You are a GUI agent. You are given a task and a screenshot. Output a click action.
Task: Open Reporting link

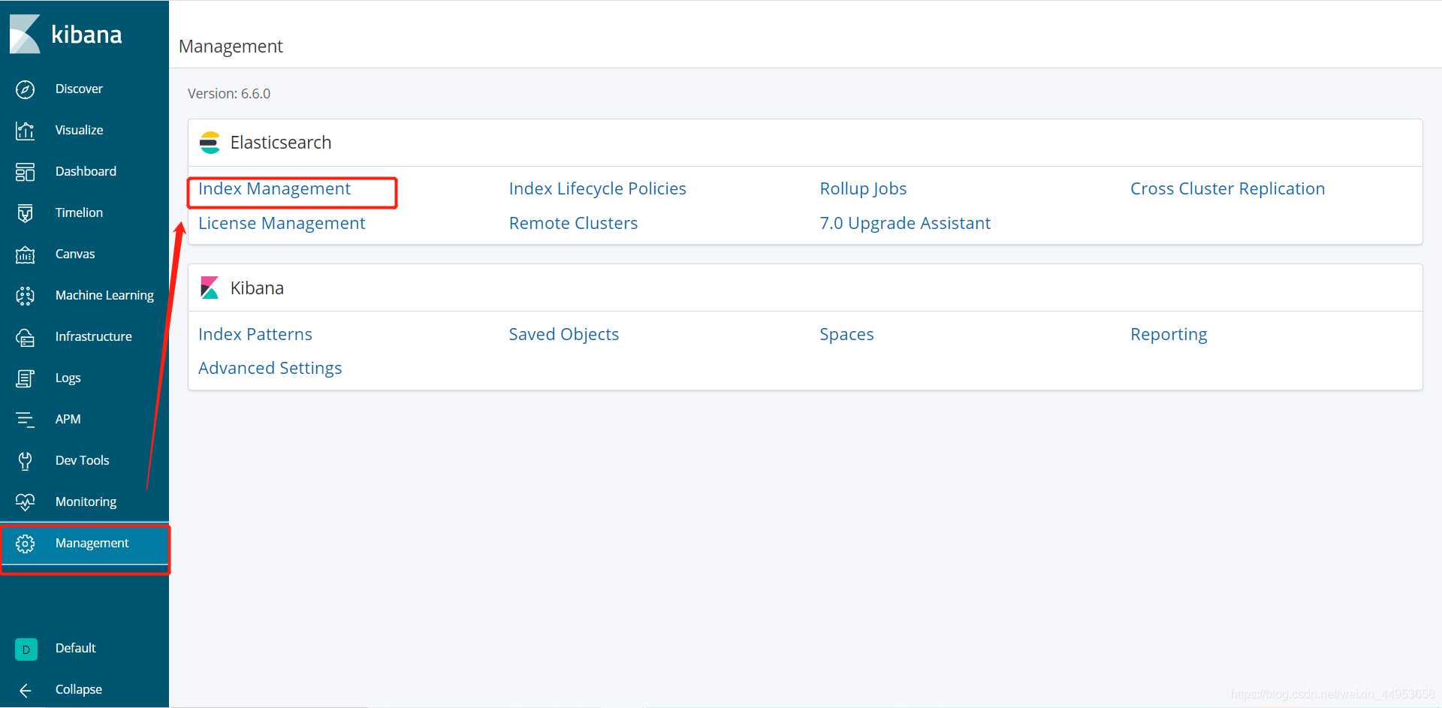tap(1169, 335)
